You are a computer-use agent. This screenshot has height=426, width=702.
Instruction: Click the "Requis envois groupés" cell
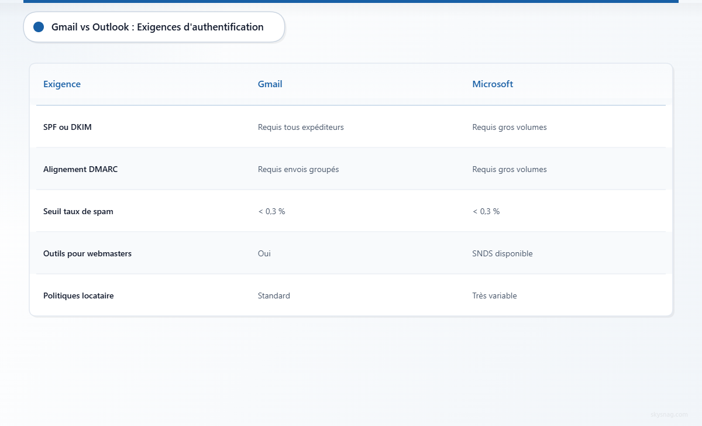click(298, 169)
